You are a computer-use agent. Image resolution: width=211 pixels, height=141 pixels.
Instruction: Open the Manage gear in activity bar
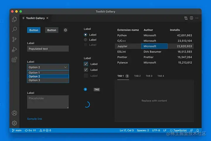(x=14, y=123)
